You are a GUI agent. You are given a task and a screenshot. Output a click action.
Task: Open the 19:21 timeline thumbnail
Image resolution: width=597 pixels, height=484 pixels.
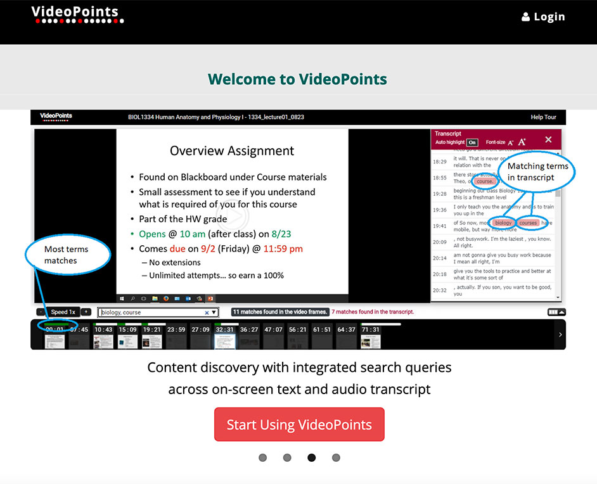pos(152,336)
